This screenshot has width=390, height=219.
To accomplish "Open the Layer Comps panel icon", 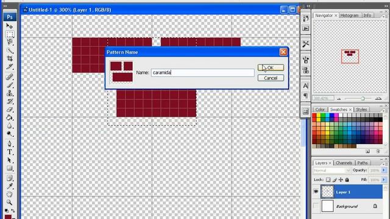I will pyautogui.click(x=306, y=111).
